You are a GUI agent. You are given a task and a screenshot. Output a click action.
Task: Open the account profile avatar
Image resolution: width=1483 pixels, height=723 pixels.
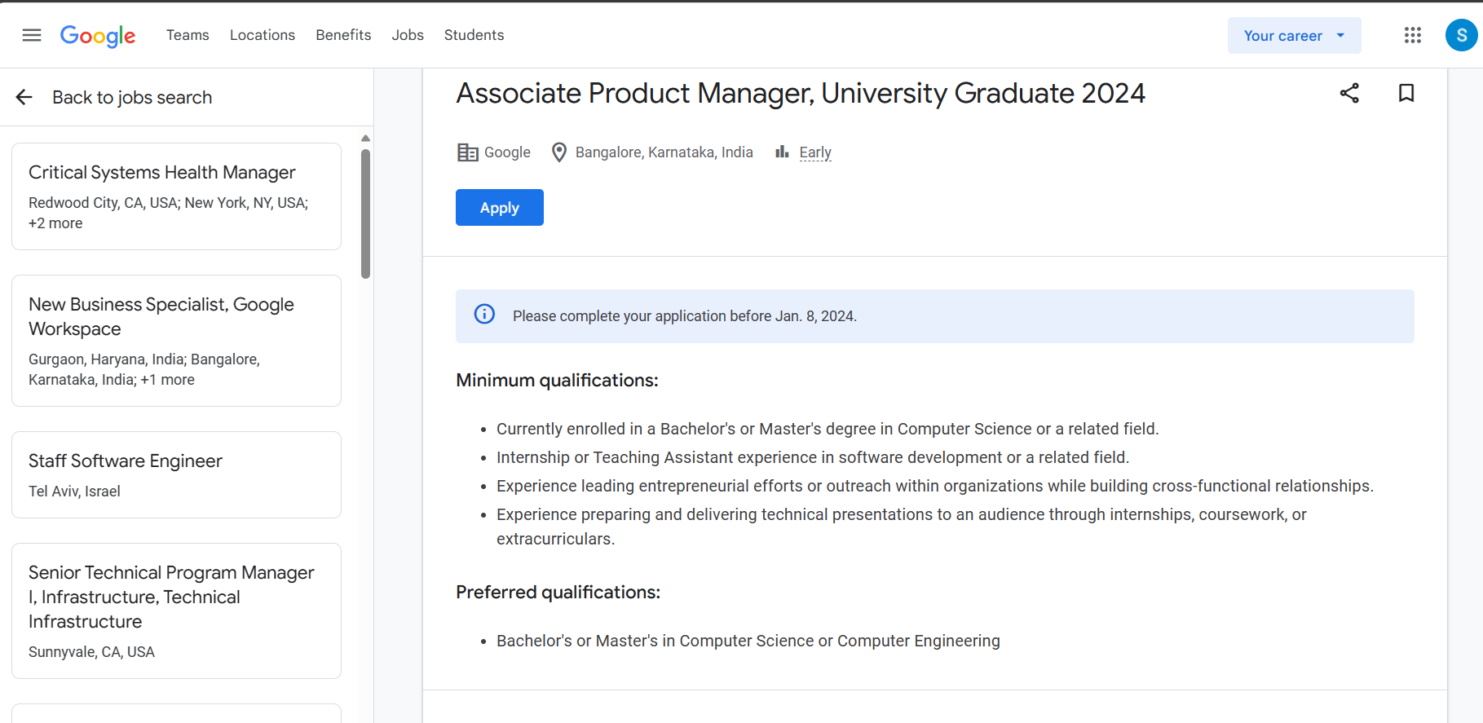[1461, 35]
